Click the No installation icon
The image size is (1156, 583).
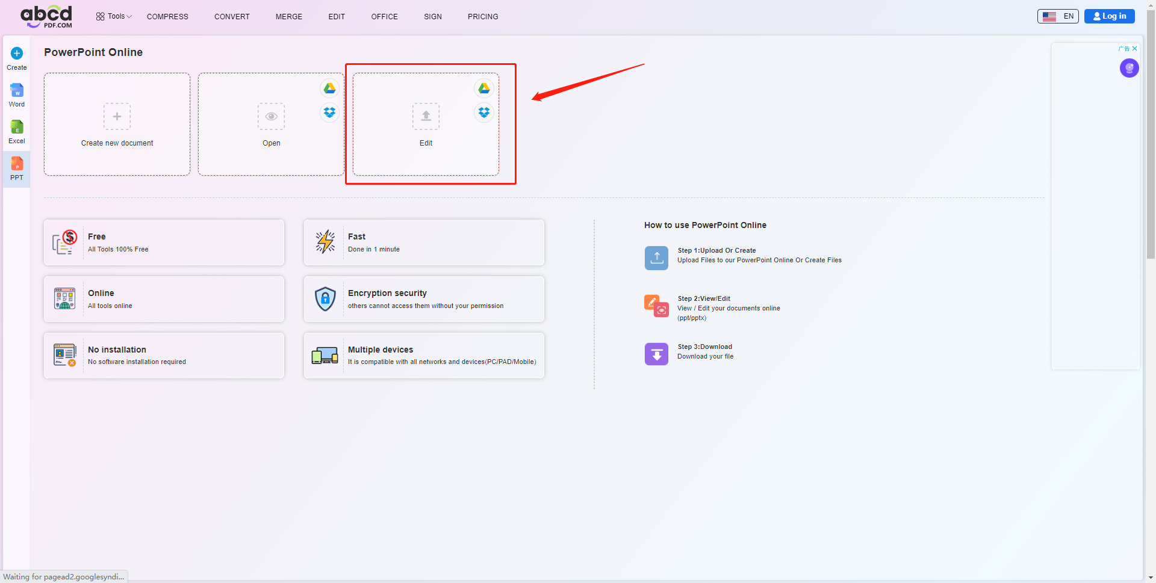tap(64, 355)
